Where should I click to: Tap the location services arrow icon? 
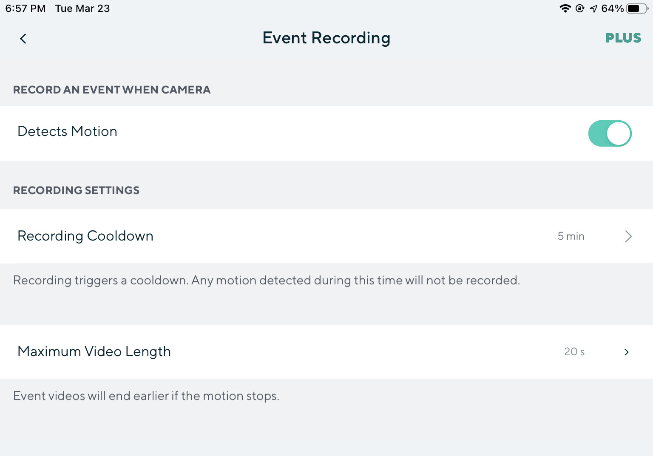coord(593,8)
